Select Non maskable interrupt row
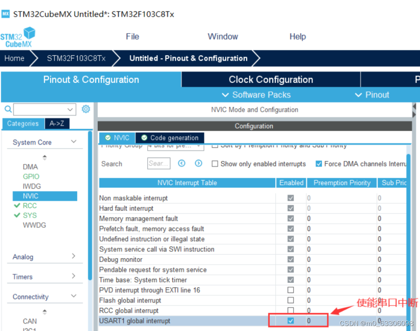The height and width of the screenshot is (331, 420). click(x=253, y=198)
